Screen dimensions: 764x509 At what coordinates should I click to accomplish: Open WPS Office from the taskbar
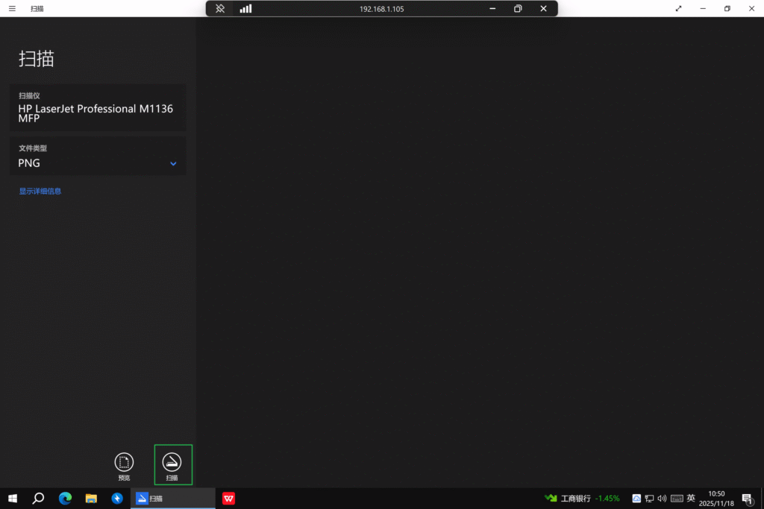pyautogui.click(x=228, y=499)
